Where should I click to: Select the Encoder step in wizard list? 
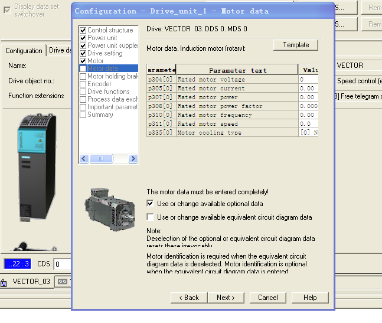click(x=99, y=84)
